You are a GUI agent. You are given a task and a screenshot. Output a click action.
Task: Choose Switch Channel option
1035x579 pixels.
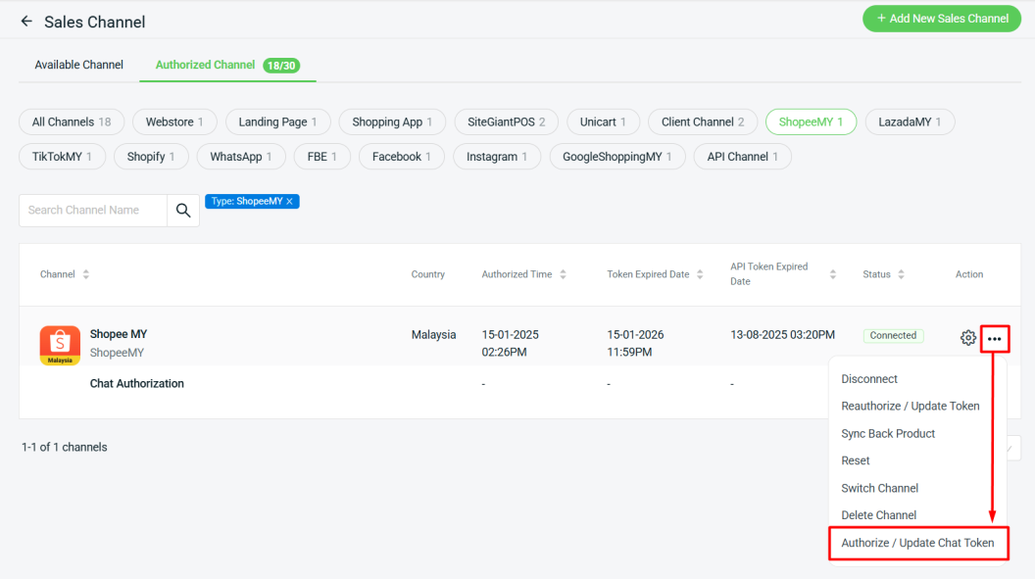880,489
